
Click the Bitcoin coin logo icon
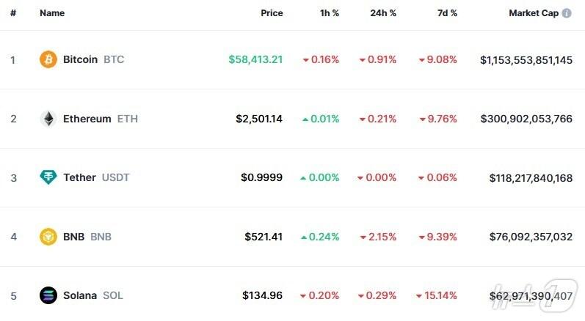tap(48, 59)
